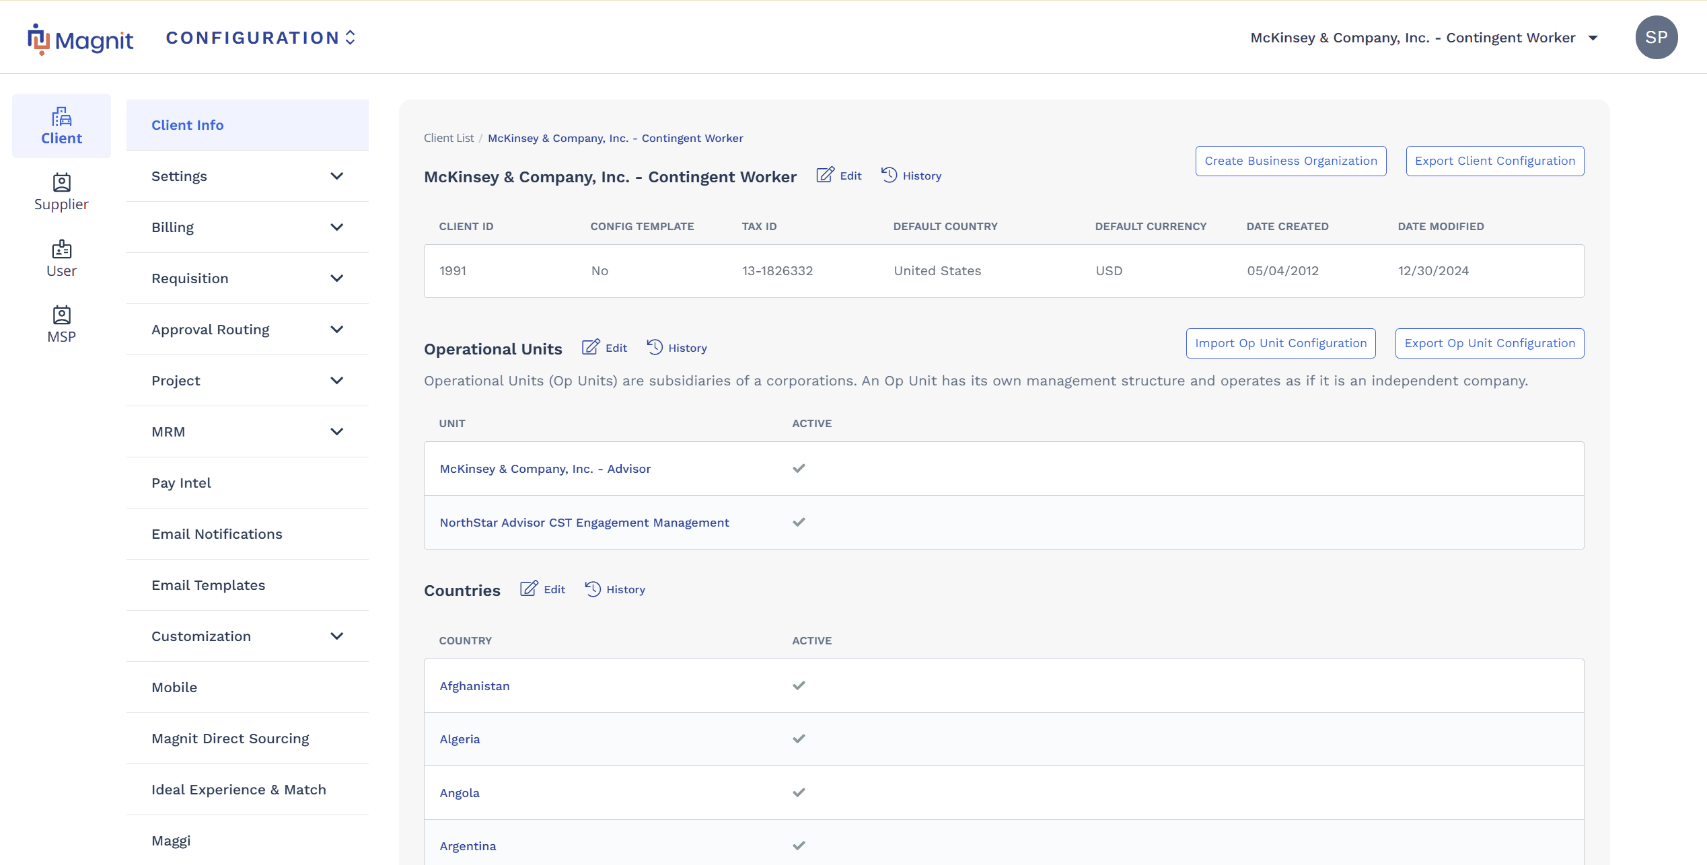Click Export Client Configuration button

pos(1494,161)
